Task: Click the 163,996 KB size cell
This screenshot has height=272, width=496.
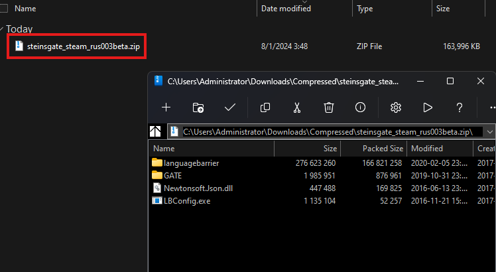Action: (462, 46)
